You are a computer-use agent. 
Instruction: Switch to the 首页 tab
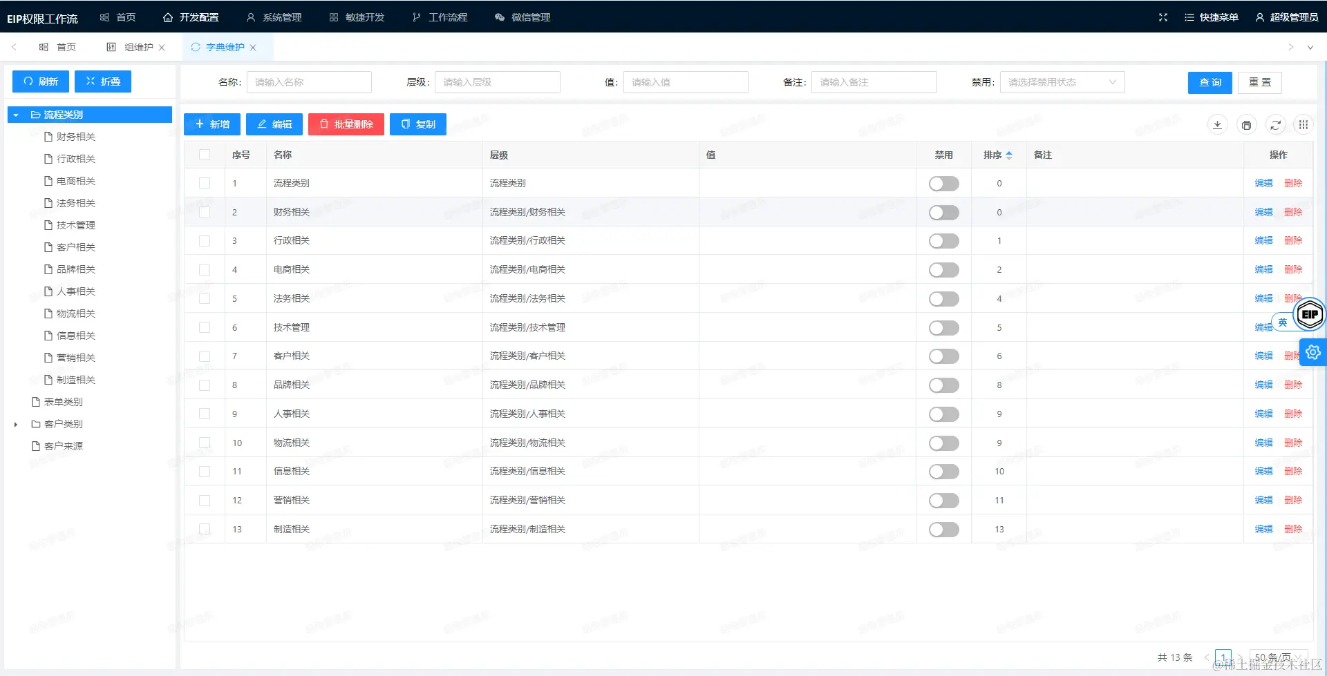tap(57, 47)
